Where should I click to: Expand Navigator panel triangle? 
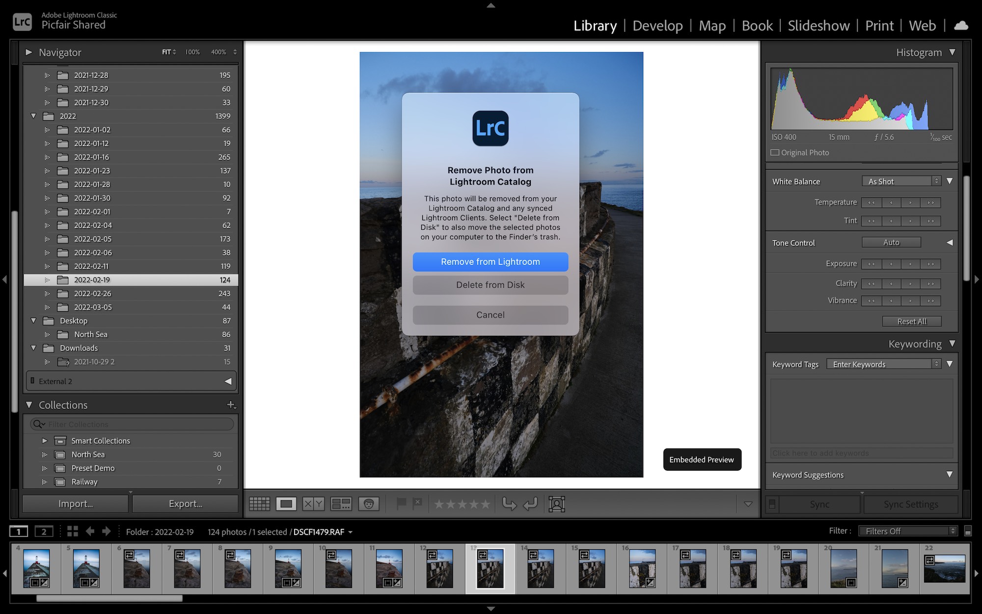point(29,52)
